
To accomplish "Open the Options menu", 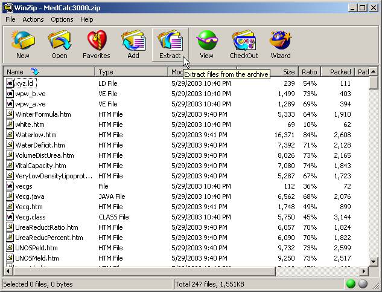I will (x=62, y=19).
